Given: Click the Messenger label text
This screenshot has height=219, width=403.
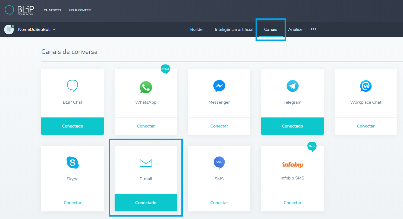Looking at the screenshot, I should (x=219, y=102).
